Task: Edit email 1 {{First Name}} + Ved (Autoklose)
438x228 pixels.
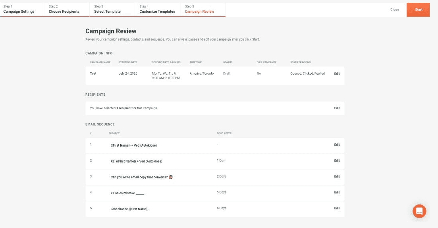Action: click(x=337, y=145)
